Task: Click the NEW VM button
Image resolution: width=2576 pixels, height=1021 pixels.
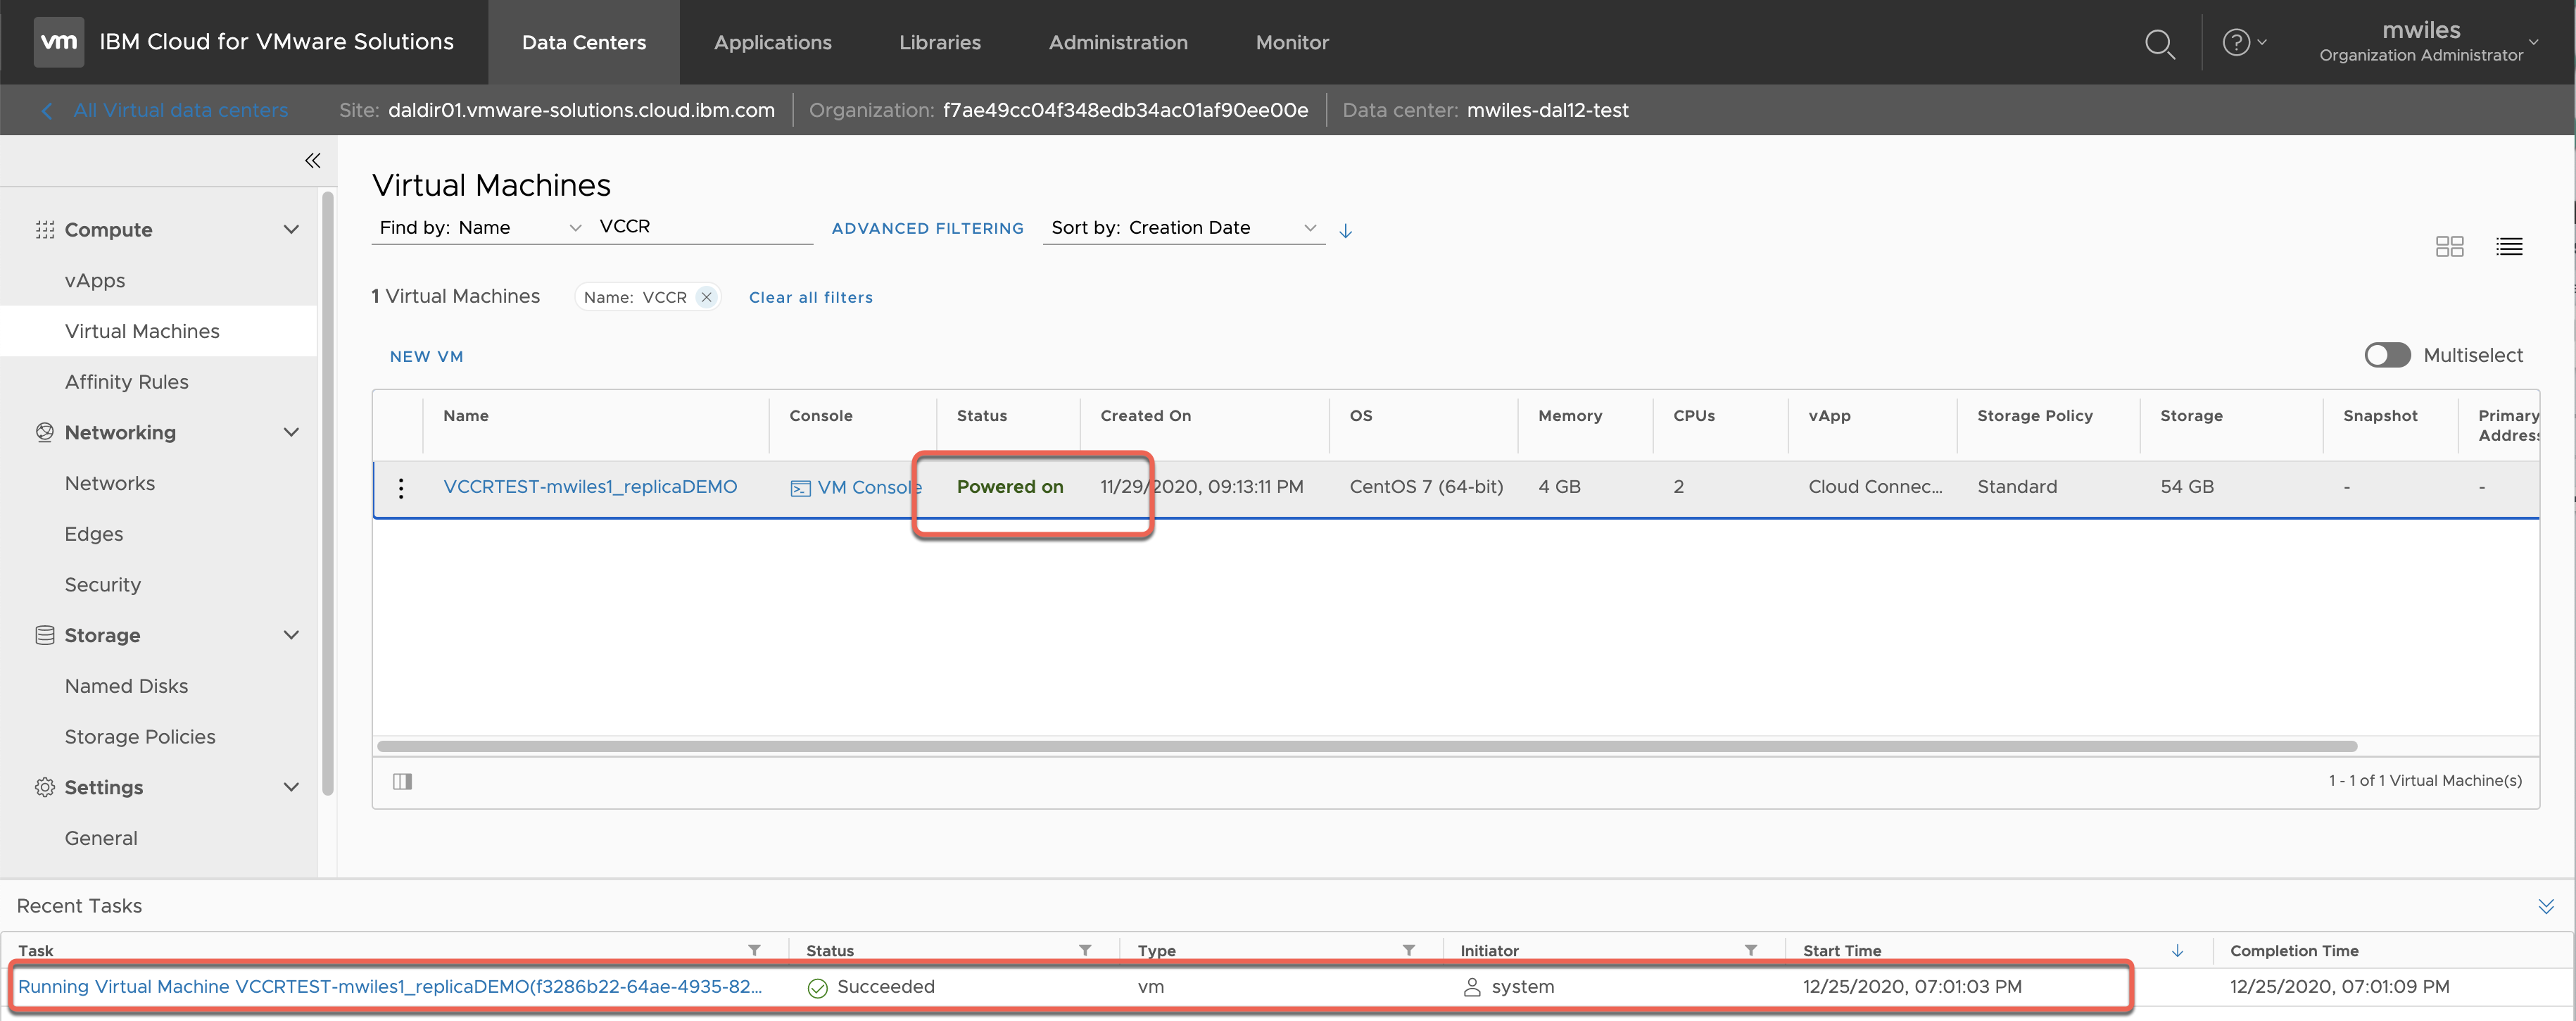Action: (426, 356)
